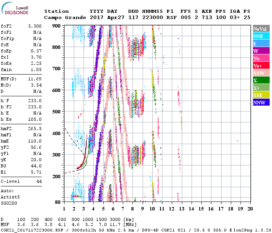Click the foF2 value 3.300
This screenshot has height=233, width=272.
tap(35, 26)
